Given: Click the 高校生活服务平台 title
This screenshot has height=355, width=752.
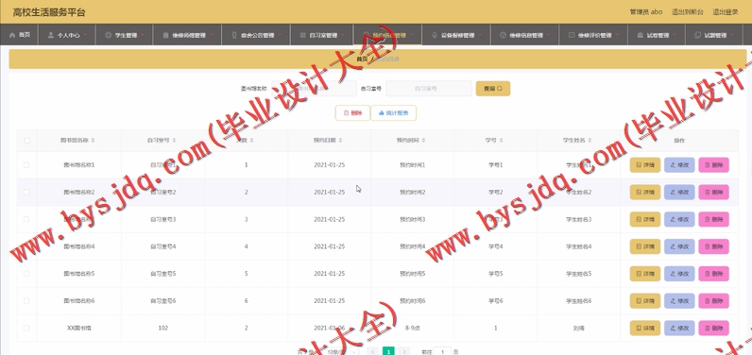Looking at the screenshot, I should tap(49, 12).
